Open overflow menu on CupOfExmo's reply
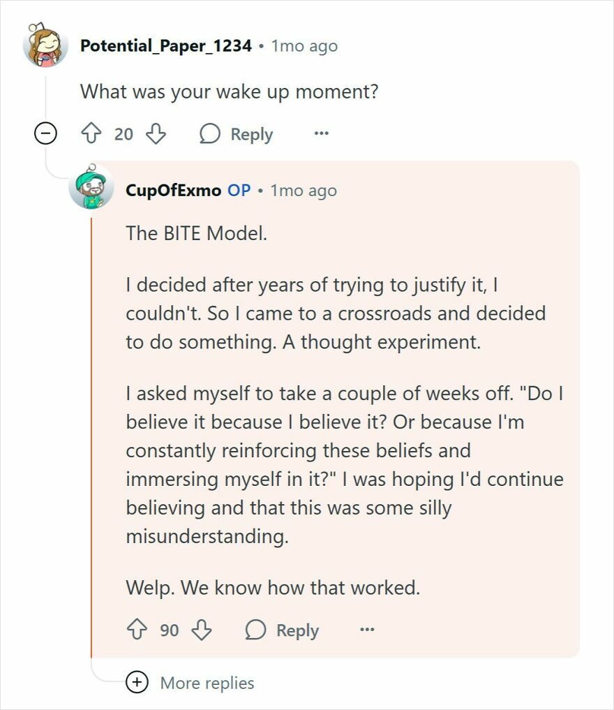The image size is (614, 710). point(368,630)
